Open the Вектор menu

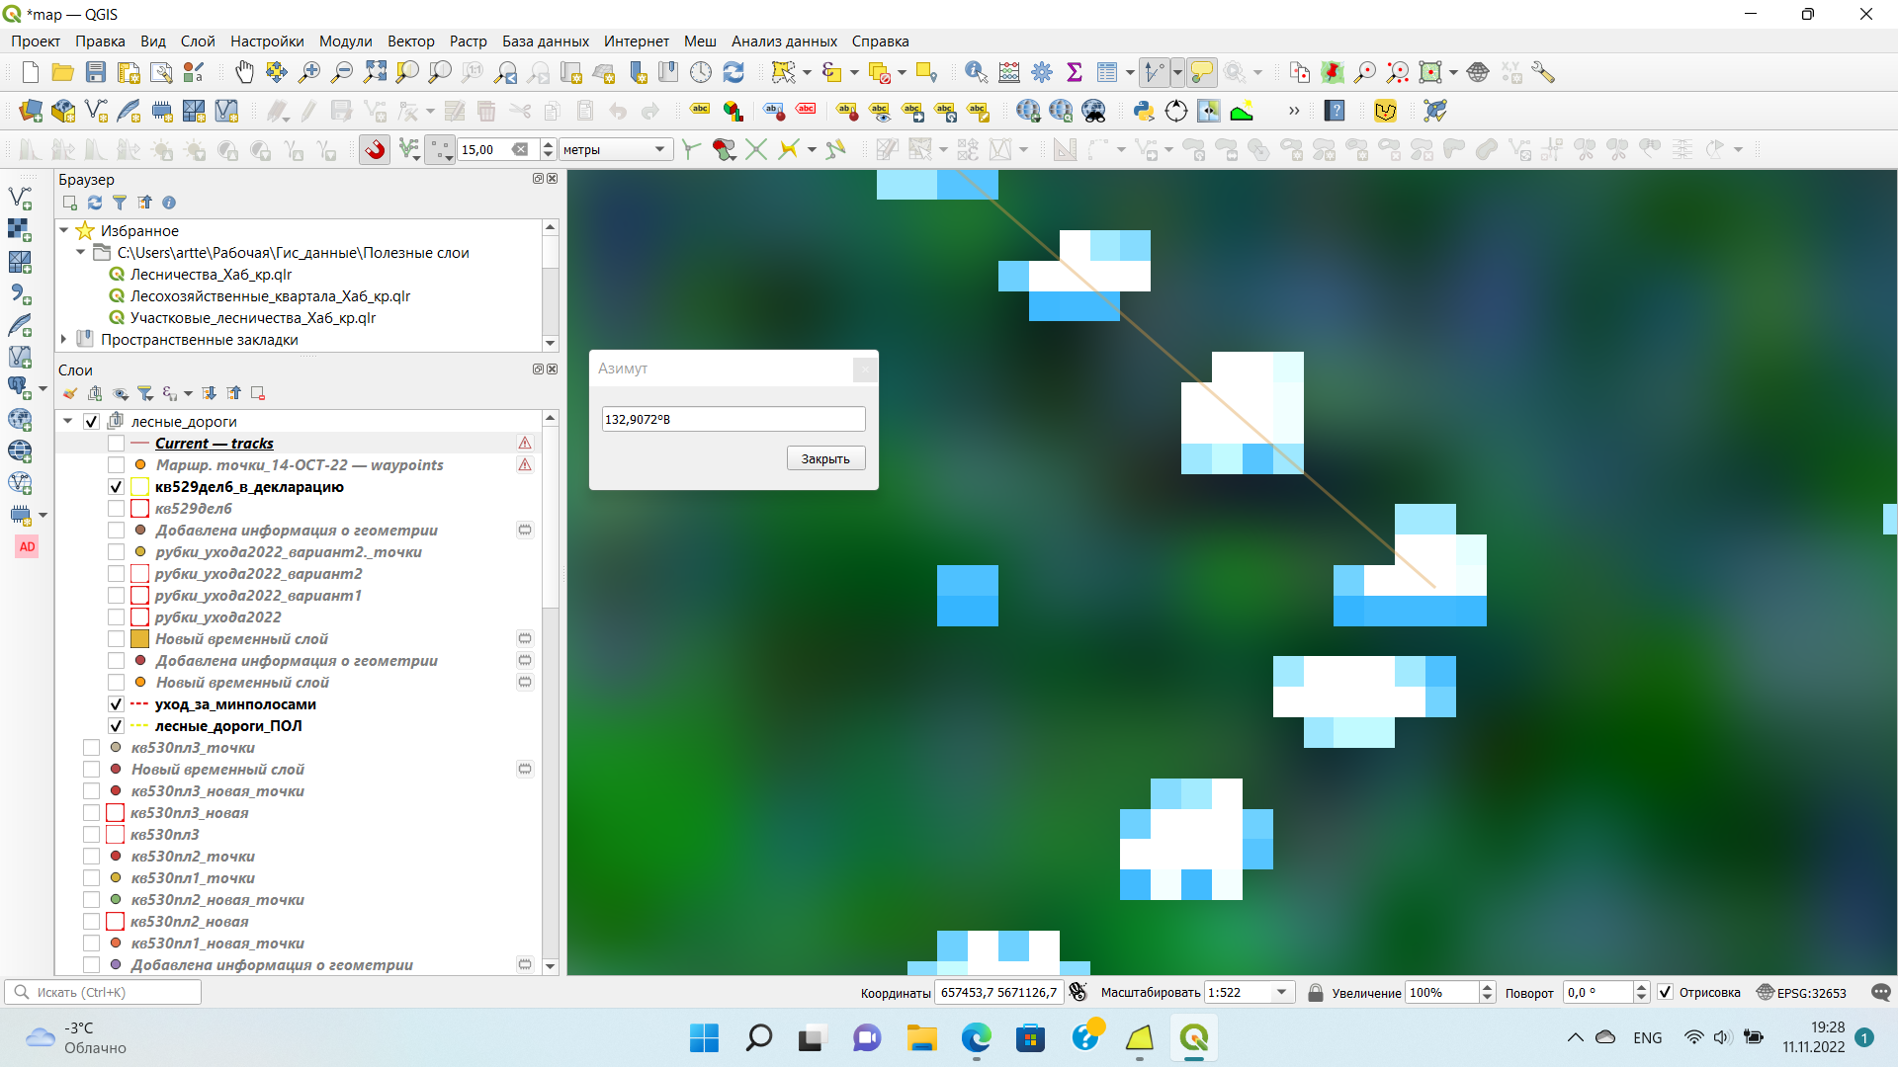[x=410, y=41]
